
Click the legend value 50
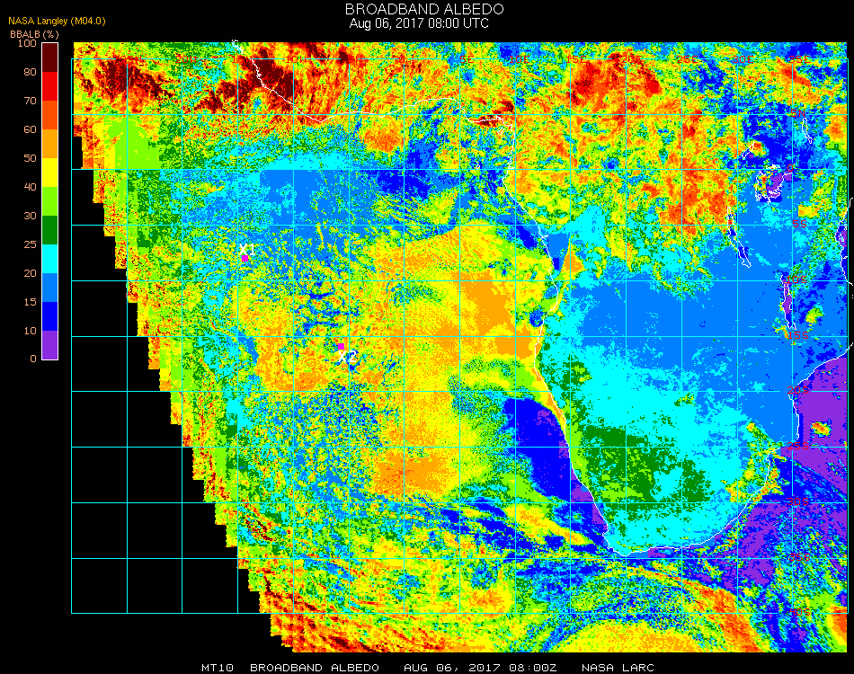pos(30,158)
